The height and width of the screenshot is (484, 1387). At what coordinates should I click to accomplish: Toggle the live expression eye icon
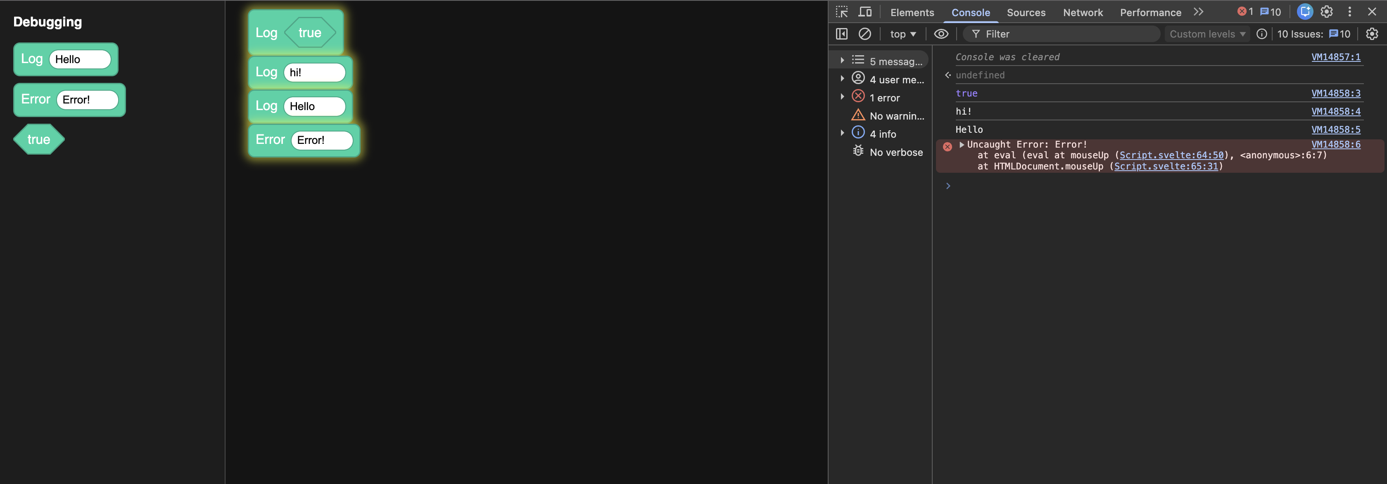pos(940,34)
